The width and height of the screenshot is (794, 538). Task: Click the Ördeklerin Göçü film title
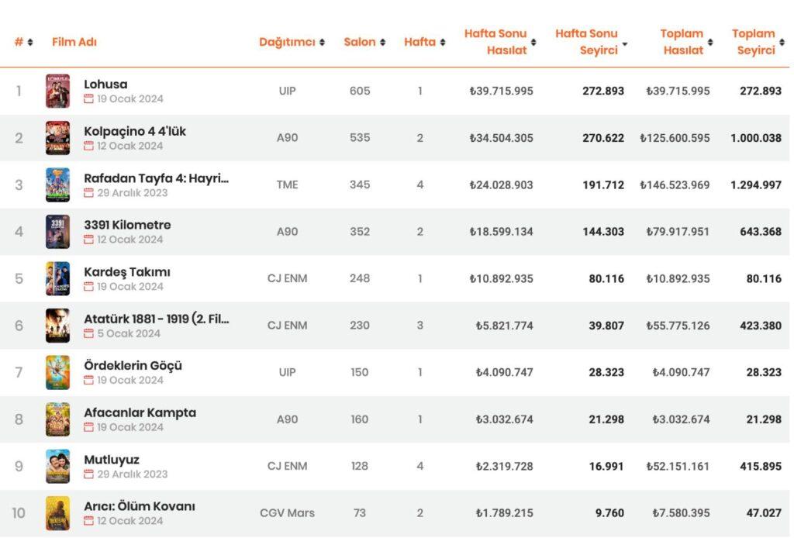click(x=133, y=366)
